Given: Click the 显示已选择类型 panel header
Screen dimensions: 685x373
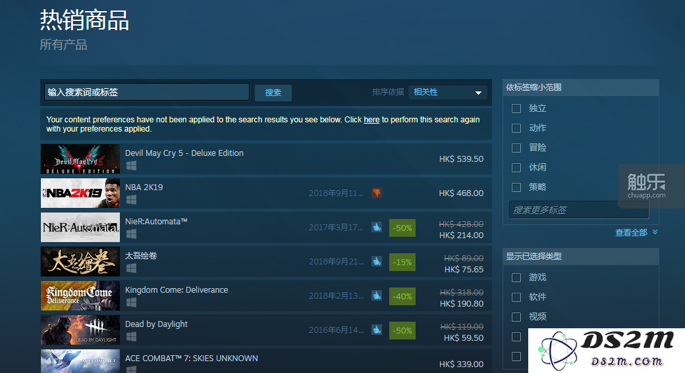Looking at the screenshot, I should pyautogui.click(x=581, y=257).
